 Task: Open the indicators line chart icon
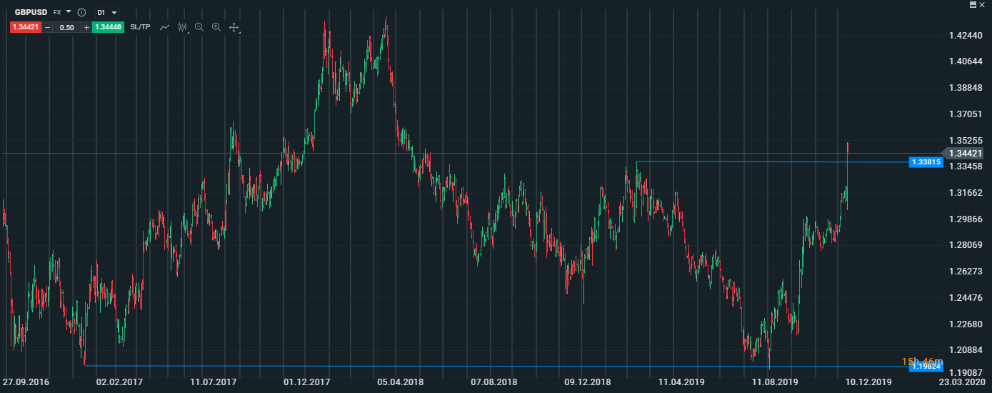(165, 27)
